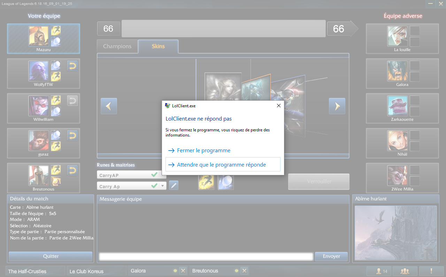The width and height of the screenshot is (446, 277).
Task: Show previous skin with left arrow
Action: pos(109,106)
